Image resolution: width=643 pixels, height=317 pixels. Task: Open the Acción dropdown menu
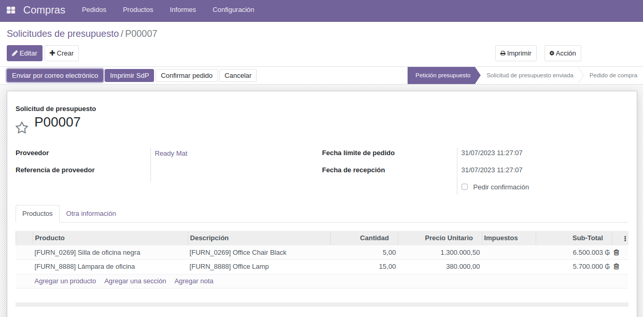pyautogui.click(x=563, y=53)
